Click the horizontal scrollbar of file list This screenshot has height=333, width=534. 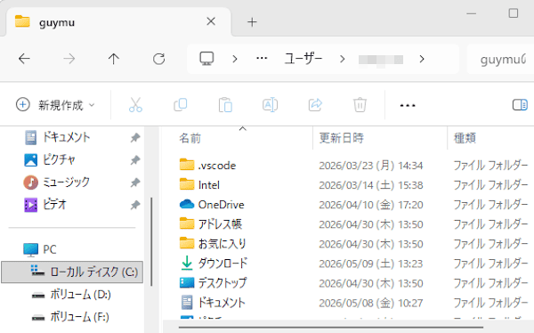coord(330,328)
